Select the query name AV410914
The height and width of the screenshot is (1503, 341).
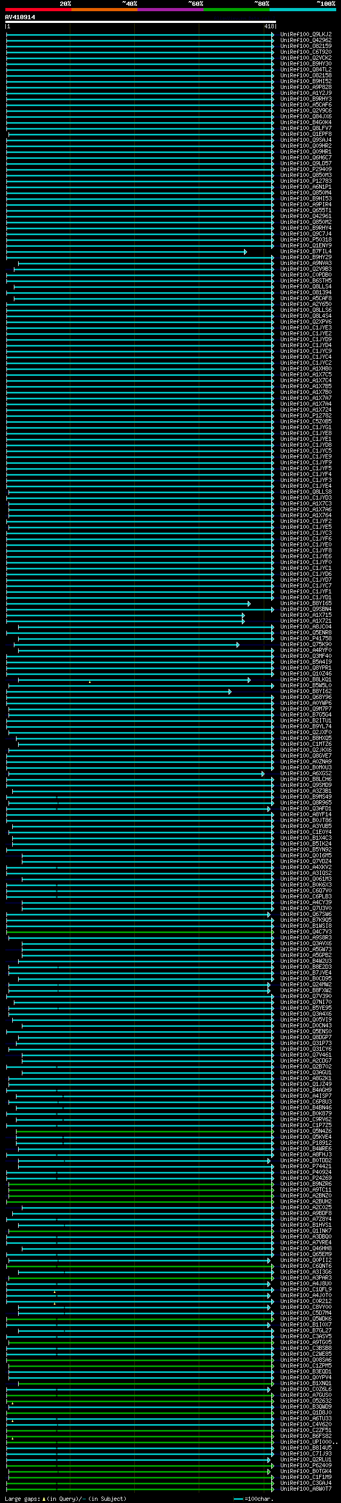[x=20, y=17]
